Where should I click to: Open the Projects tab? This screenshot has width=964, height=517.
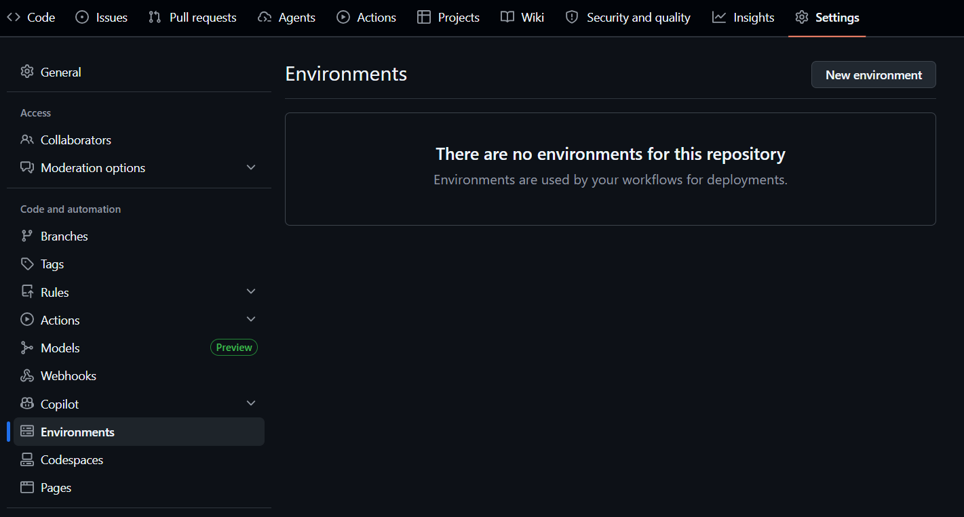pyautogui.click(x=448, y=18)
